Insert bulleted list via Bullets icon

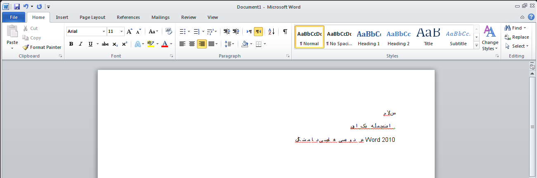click(183, 31)
